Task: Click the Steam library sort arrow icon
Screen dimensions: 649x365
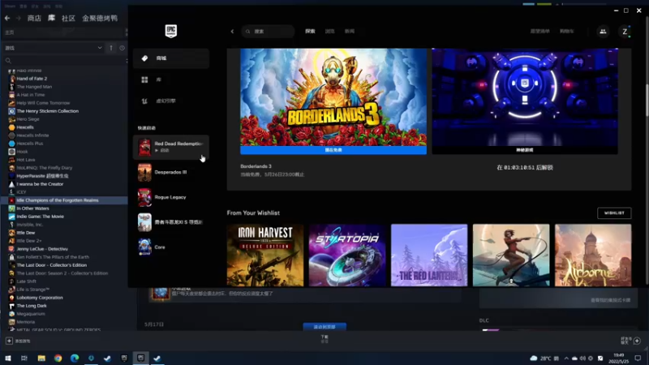Action: 111,48
